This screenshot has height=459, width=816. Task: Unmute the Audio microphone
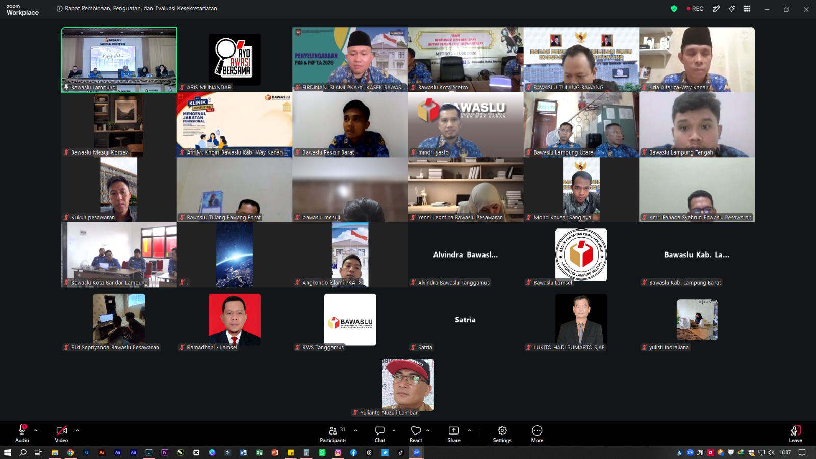22,433
